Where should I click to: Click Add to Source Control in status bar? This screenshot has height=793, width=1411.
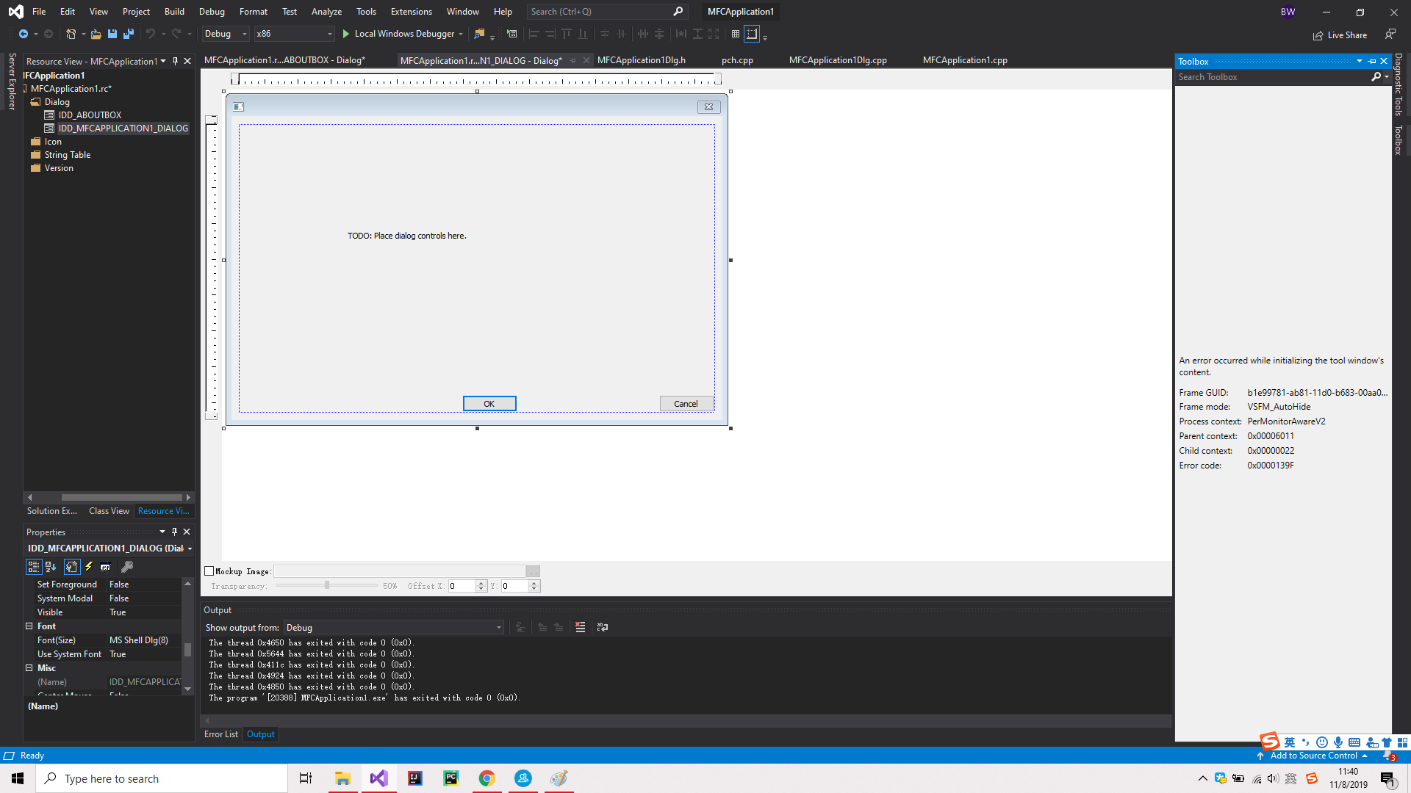pyautogui.click(x=1313, y=756)
